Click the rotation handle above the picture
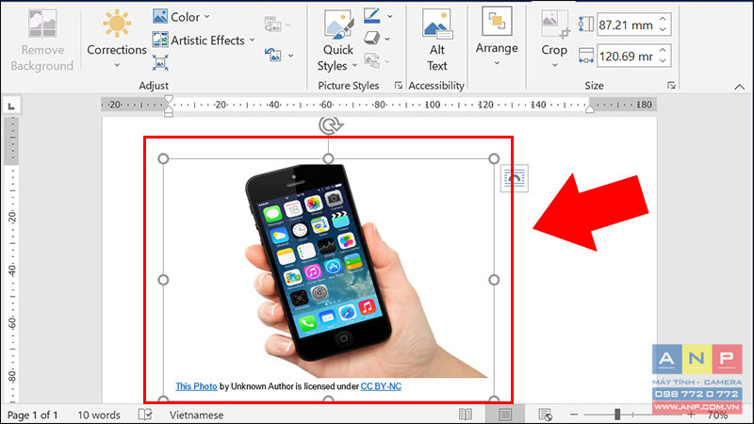Screen dimensions: 754x424 330,126
